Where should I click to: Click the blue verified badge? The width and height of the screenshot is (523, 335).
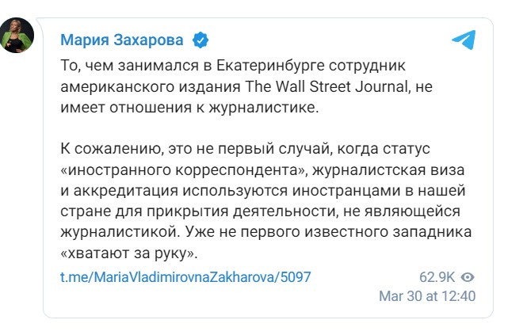202,40
